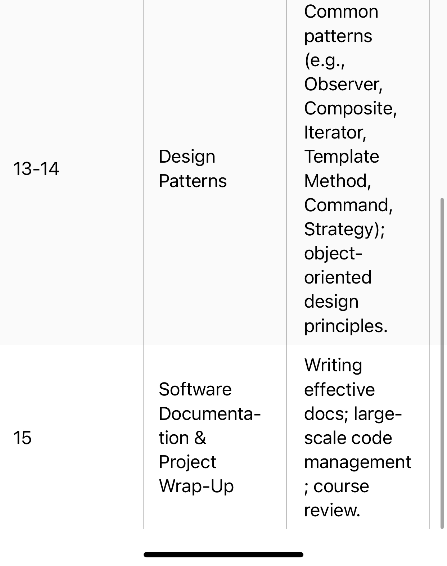Screen dimensions: 447x566
Task: Tap the word Composite
Action: (x=349, y=108)
